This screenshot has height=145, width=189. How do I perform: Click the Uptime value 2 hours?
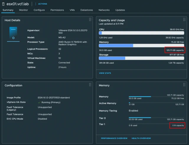pos(62,67)
